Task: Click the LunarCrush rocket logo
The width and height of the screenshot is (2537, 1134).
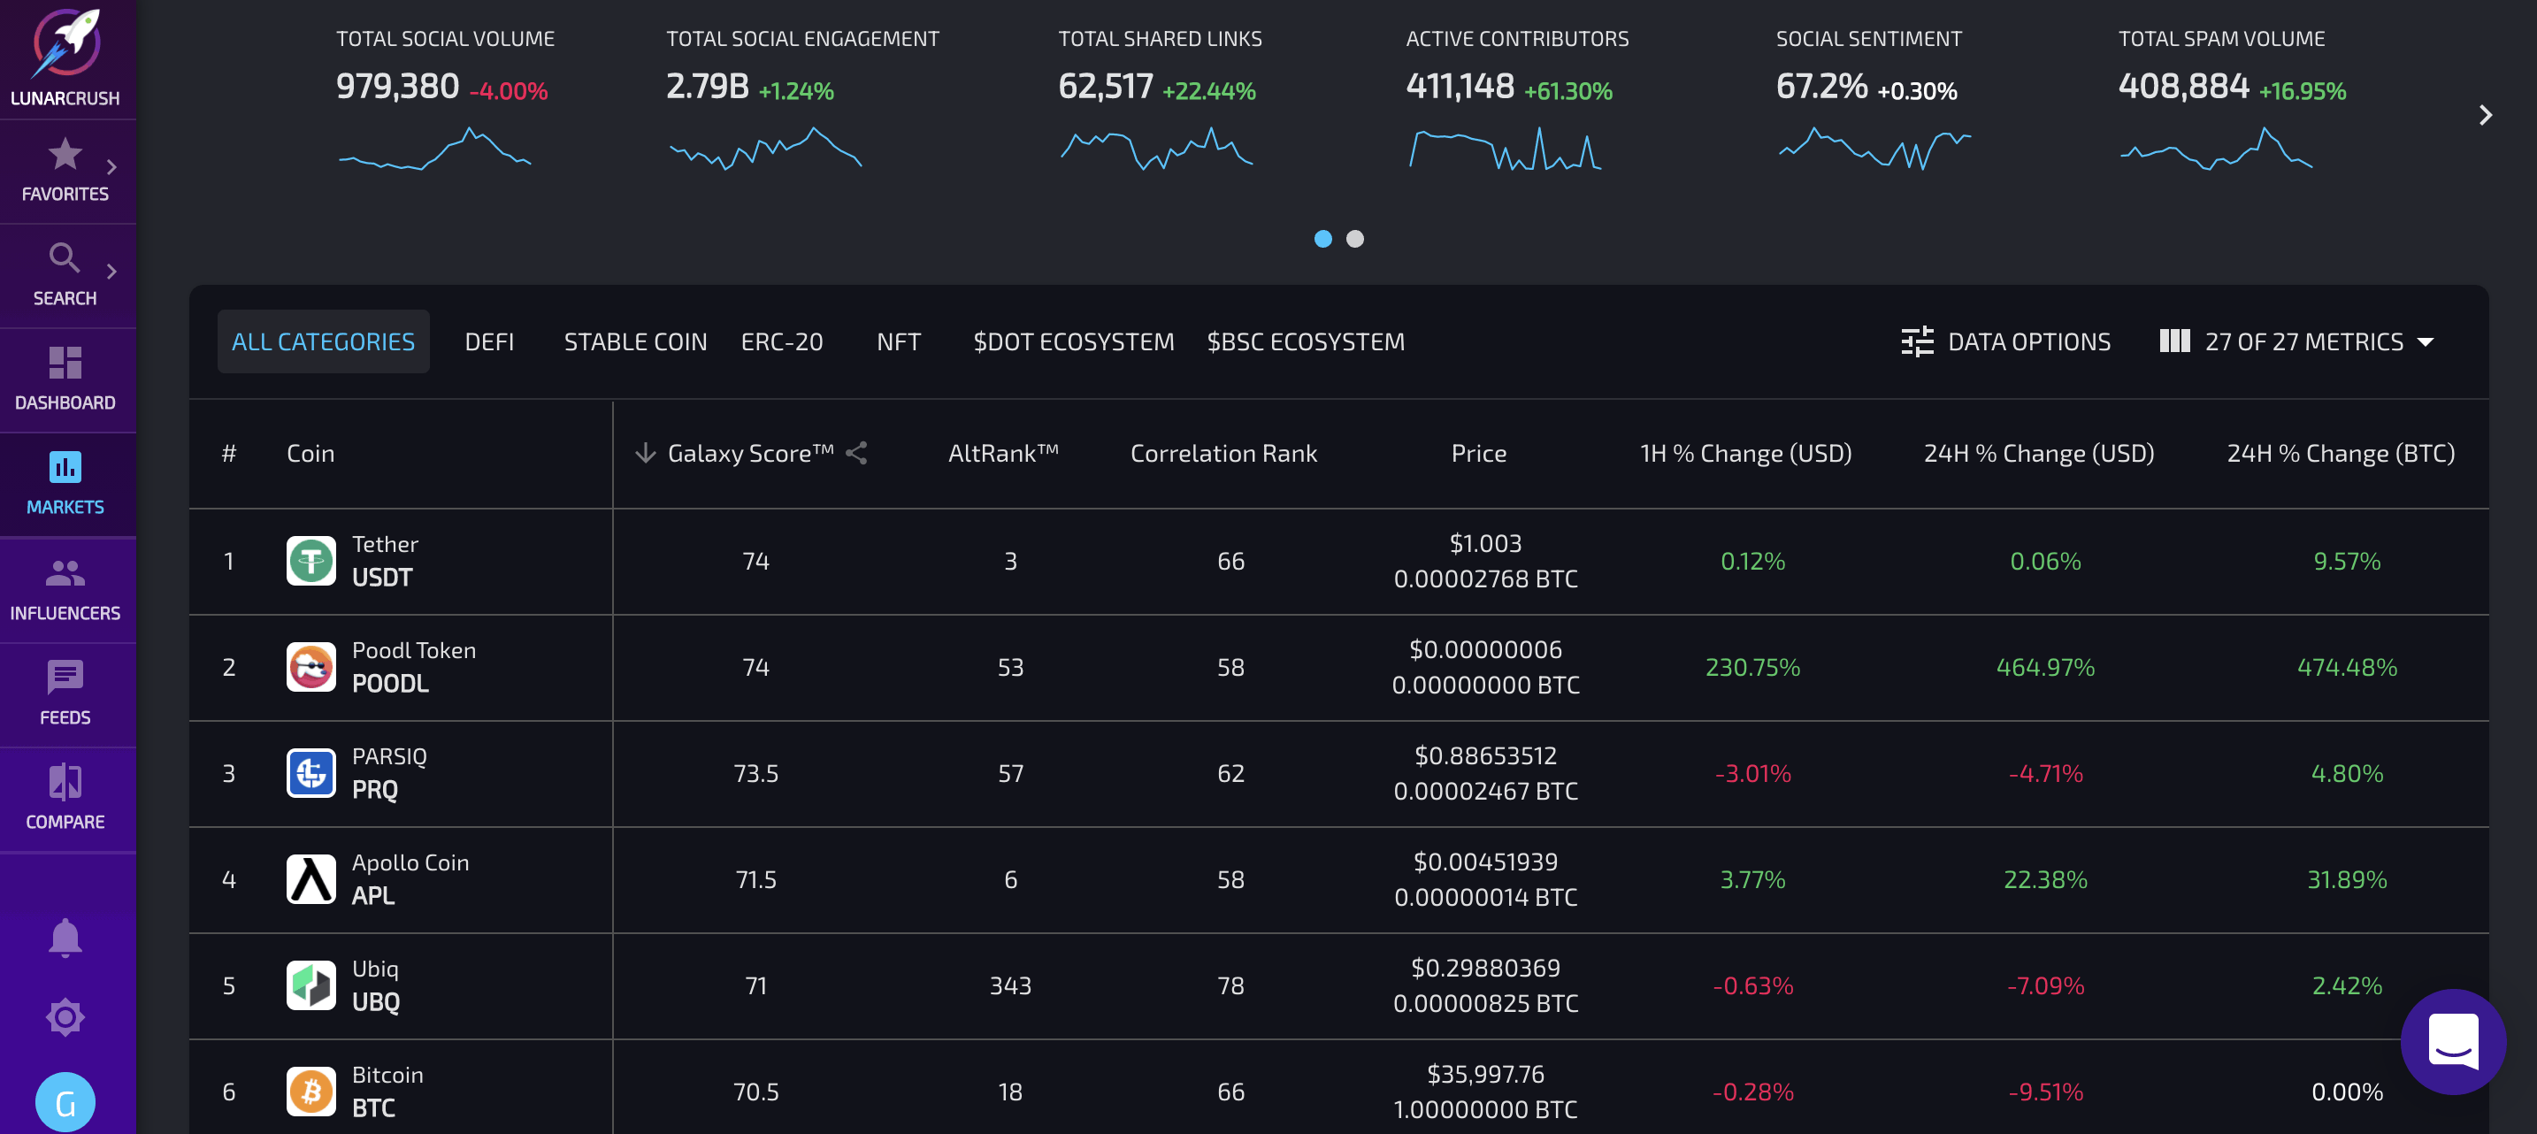Action: tap(66, 43)
